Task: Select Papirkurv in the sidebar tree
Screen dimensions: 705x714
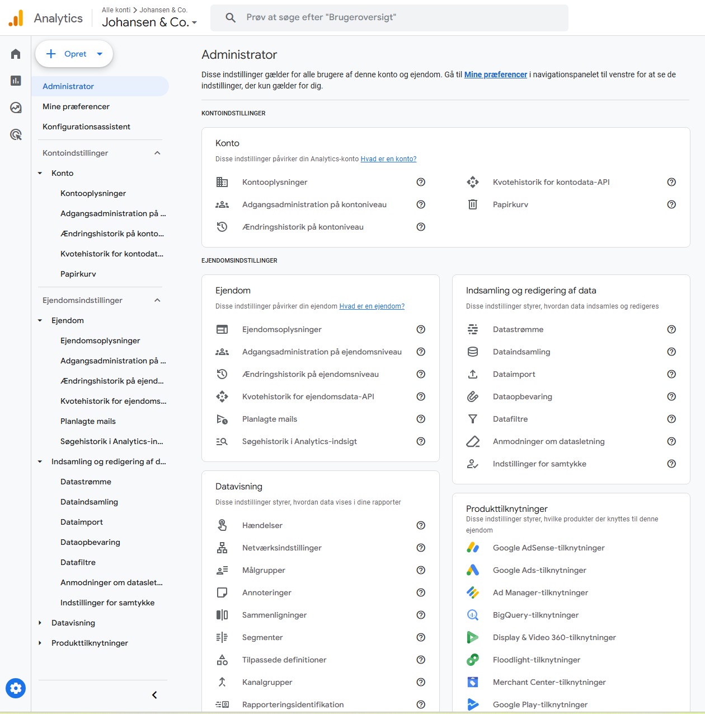Action: click(78, 274)
